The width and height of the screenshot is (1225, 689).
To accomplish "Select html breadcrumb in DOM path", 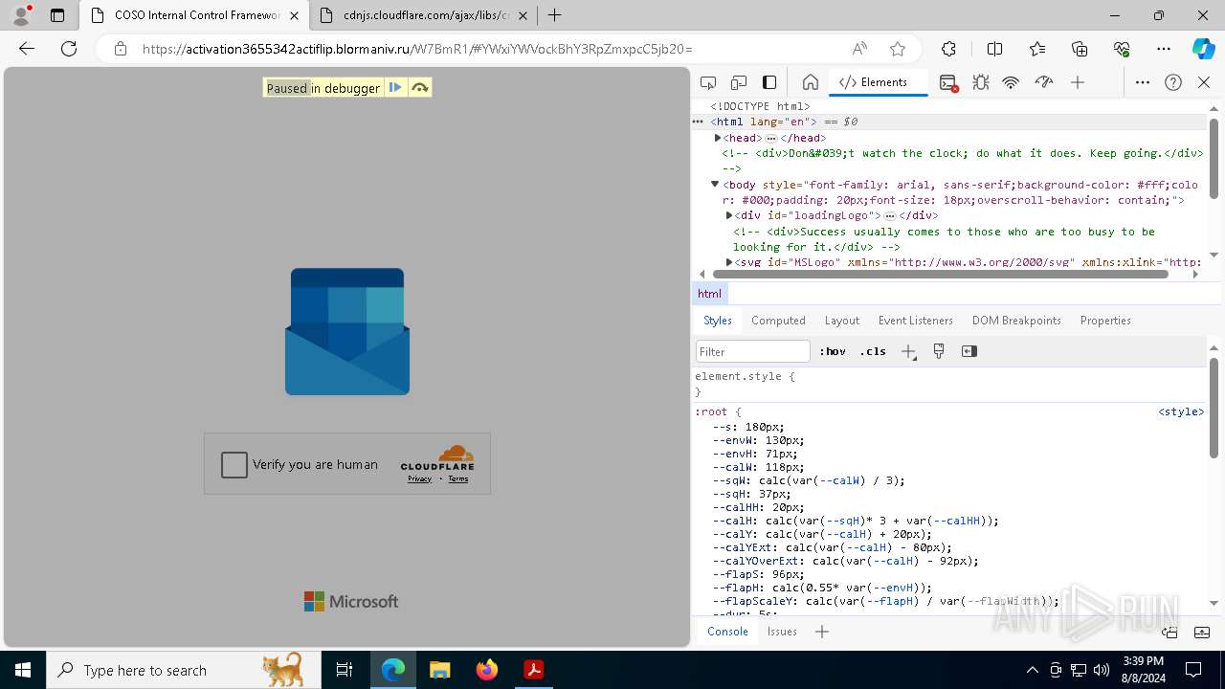I will (x=709, y=294).
